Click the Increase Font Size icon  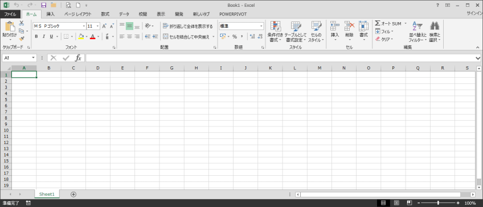[104, 27]
